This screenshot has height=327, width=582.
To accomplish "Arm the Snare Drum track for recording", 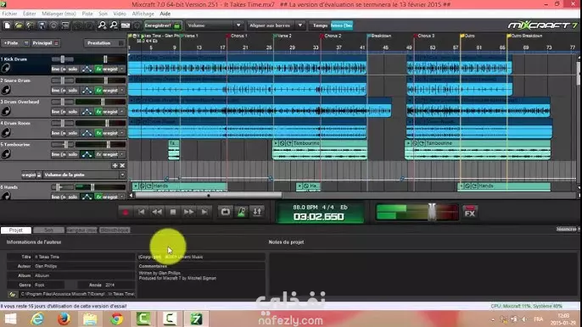I will click(110, 91).
